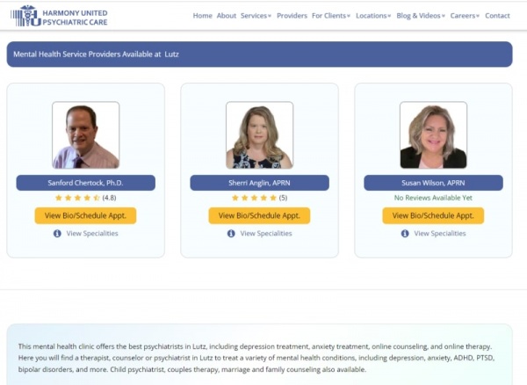Click the (5) rating value
Image resolution: width=527 pixels, height=385 pixels.
coord(283,198)
